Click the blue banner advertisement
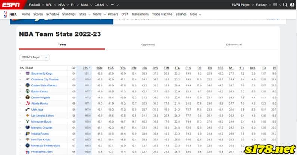 point(62,21)
